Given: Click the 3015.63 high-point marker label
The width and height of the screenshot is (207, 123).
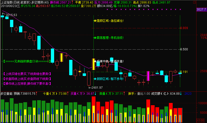Looking at the screenshot, I should pyautogui.click(x=11, y=15).
